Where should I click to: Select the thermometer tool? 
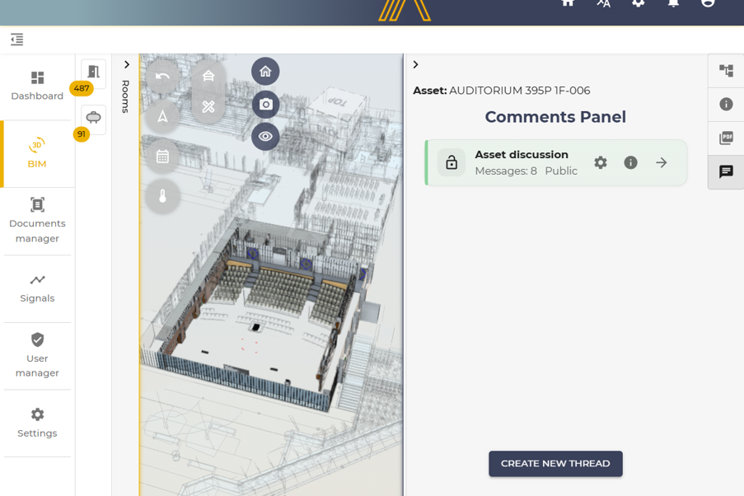click(x=162, y=196)
